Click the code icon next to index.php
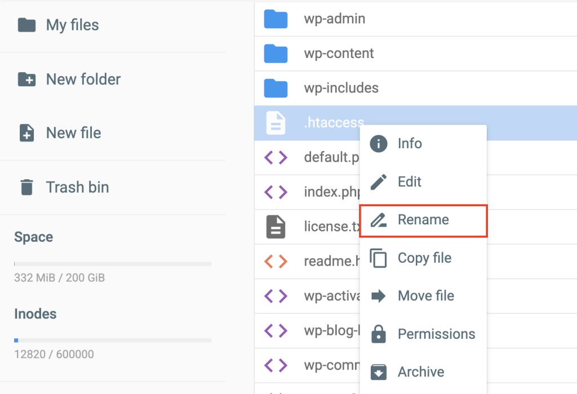577x394 pixels. [276, 192]
